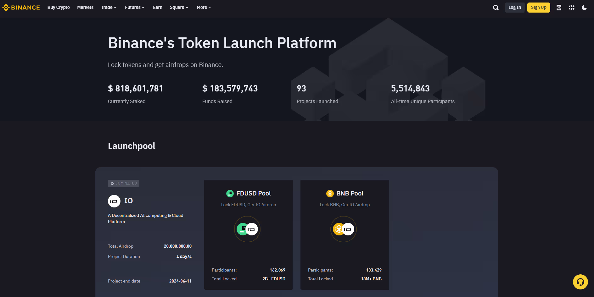
Task: Click the Launchpool section heading
Action: click(x=132, y=146)
